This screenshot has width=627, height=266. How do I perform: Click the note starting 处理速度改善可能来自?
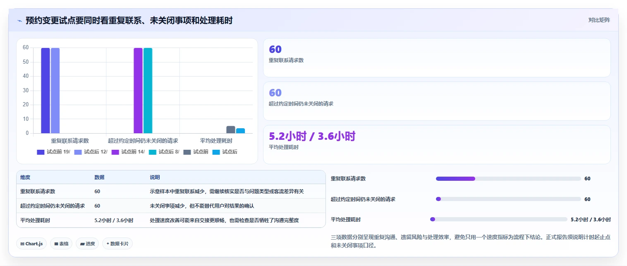click(224, 220)
